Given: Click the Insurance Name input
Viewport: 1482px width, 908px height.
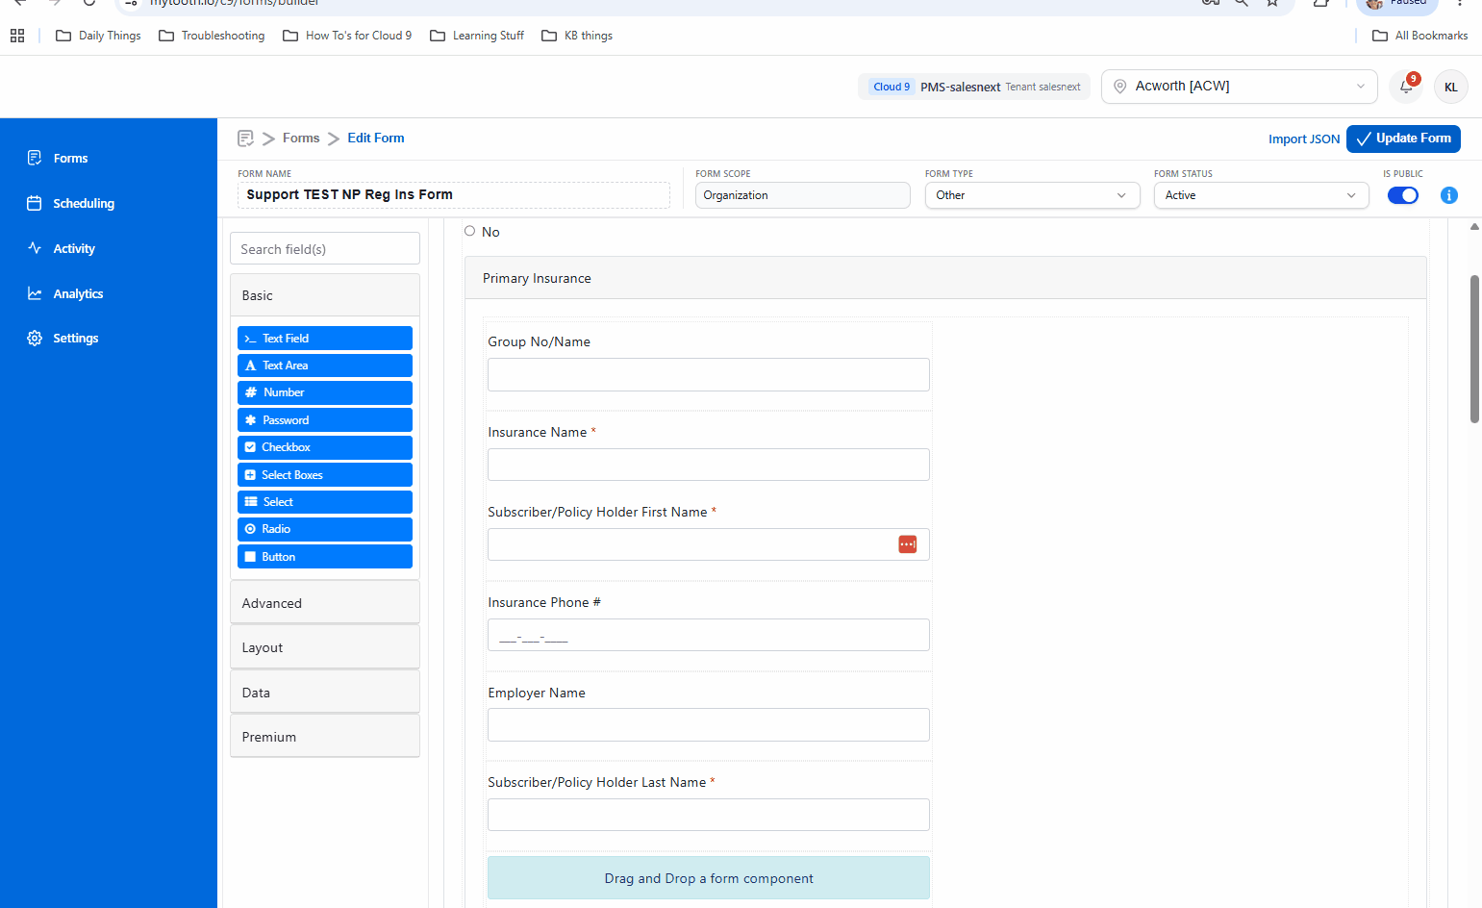Looking at the screenshot, I should (x=709, y=465).
